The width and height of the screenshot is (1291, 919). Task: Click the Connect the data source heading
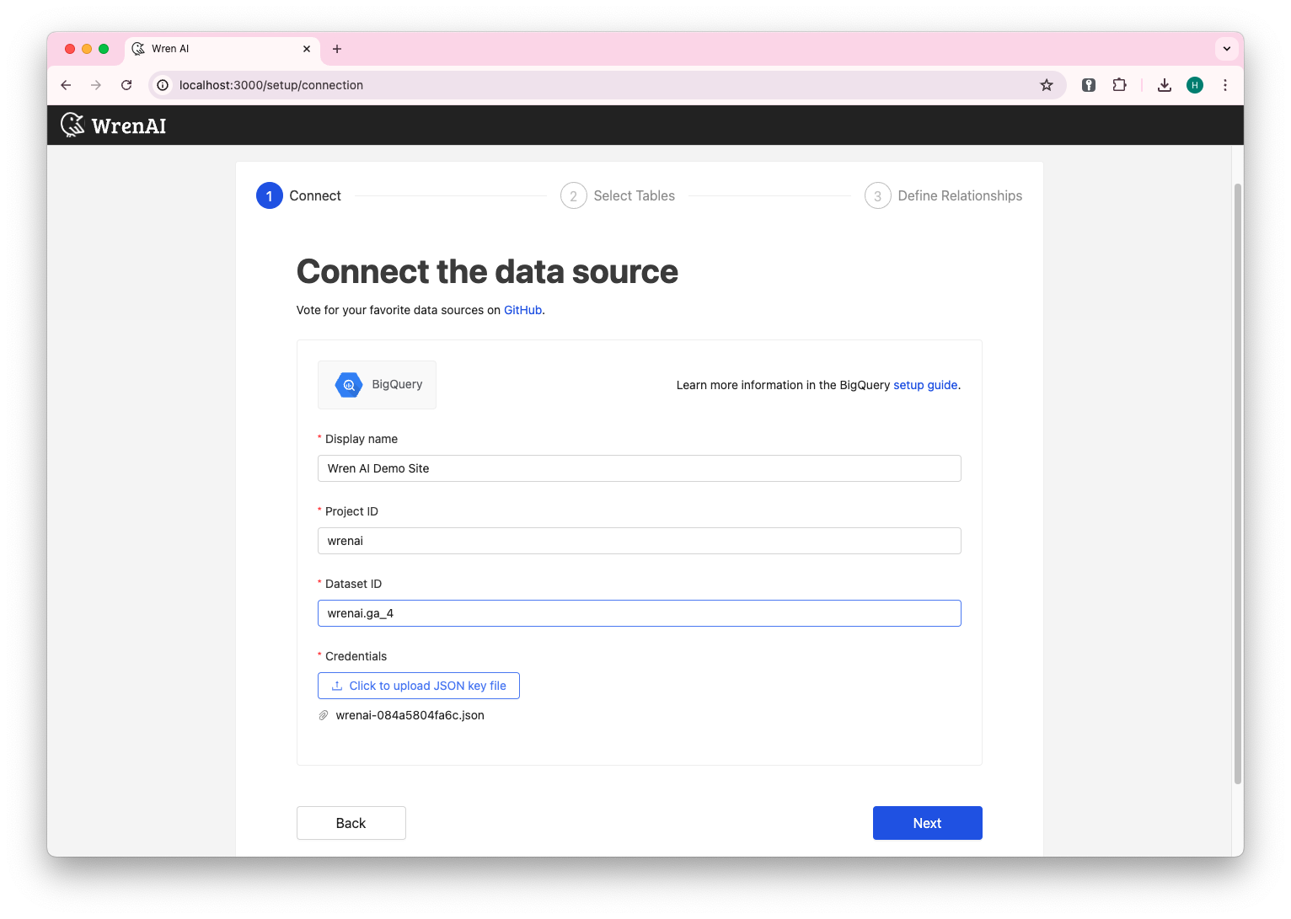[487, 271]
